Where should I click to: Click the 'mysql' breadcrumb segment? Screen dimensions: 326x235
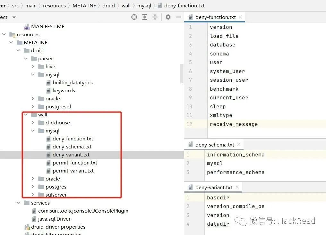[x=144, y=6]
